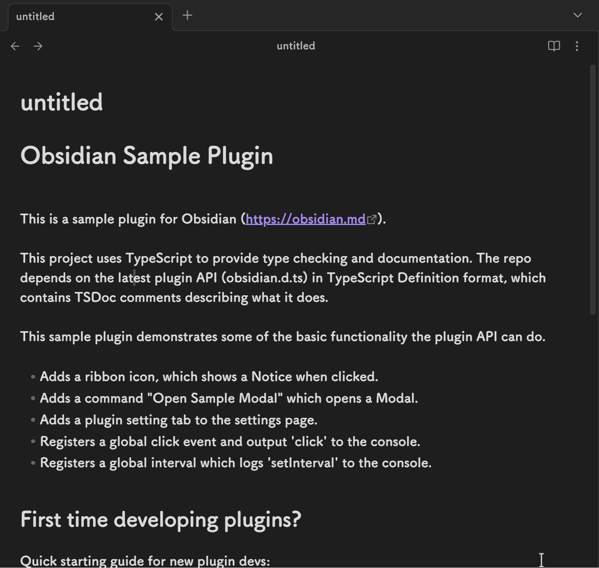599x568 pixels.
Task: Open the https://obsidian.md link
Action: (x=305, y=219)
